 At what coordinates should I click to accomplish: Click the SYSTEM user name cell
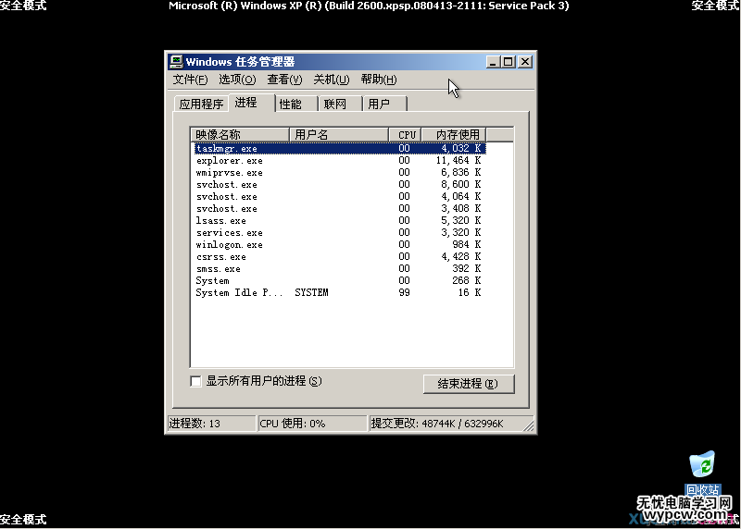[311, 292]
